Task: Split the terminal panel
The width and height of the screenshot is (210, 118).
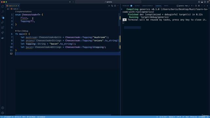Action: 196,6
